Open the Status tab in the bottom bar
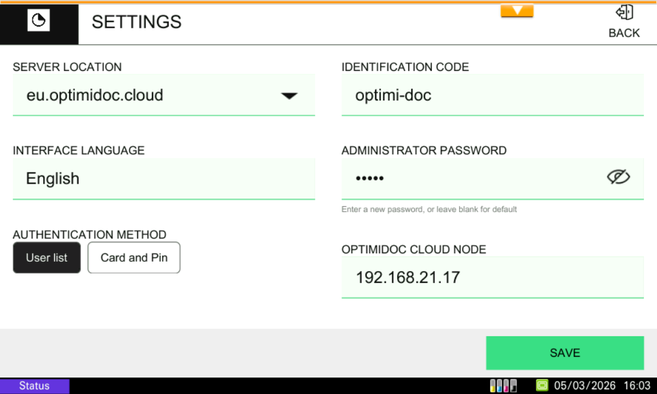This screenshot has width=657, height=394. coord(34,386)
